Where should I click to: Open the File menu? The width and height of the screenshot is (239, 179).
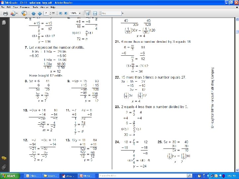click(x=3, y=7)
